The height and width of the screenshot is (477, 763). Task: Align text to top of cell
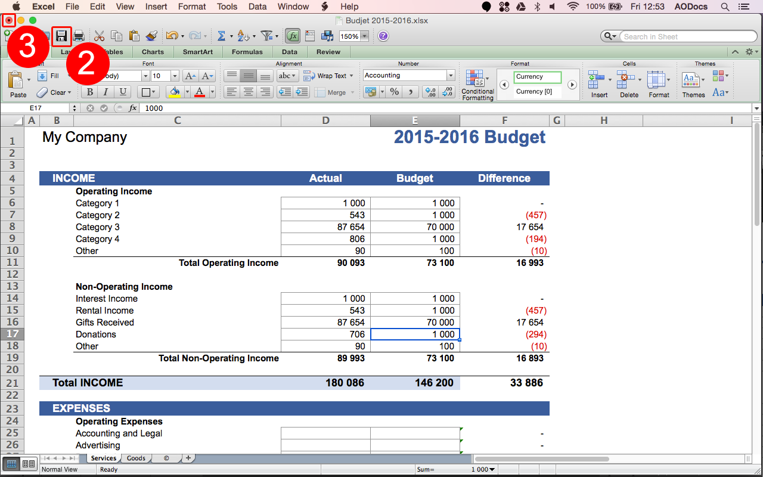[231, 76]
